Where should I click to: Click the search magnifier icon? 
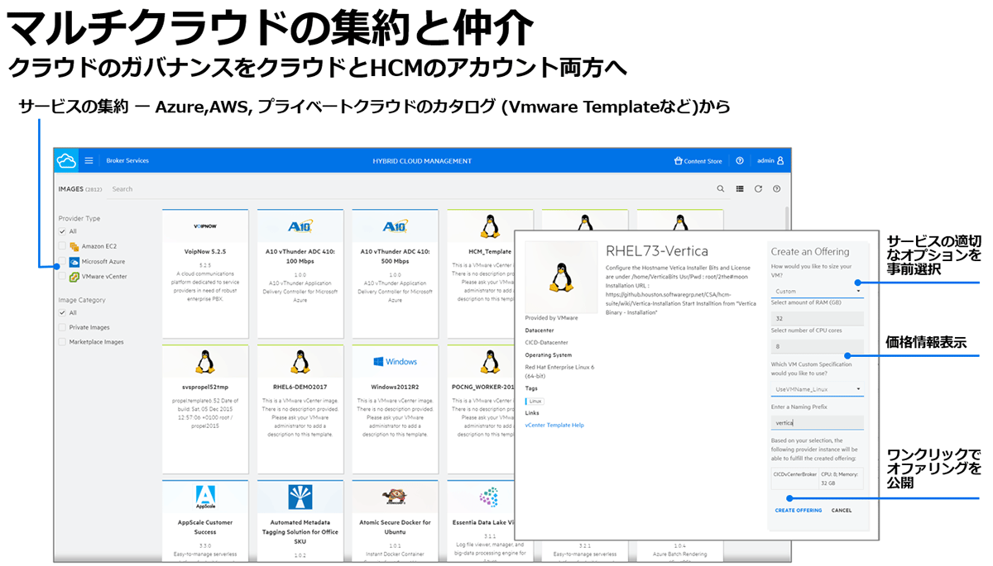720,189
